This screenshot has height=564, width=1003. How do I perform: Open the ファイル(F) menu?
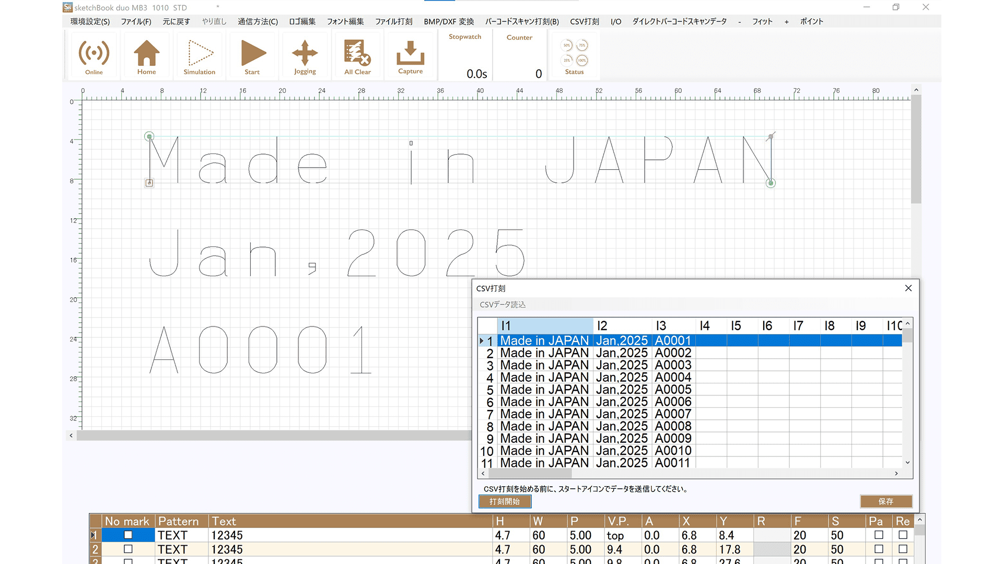(x=136, y=21)
